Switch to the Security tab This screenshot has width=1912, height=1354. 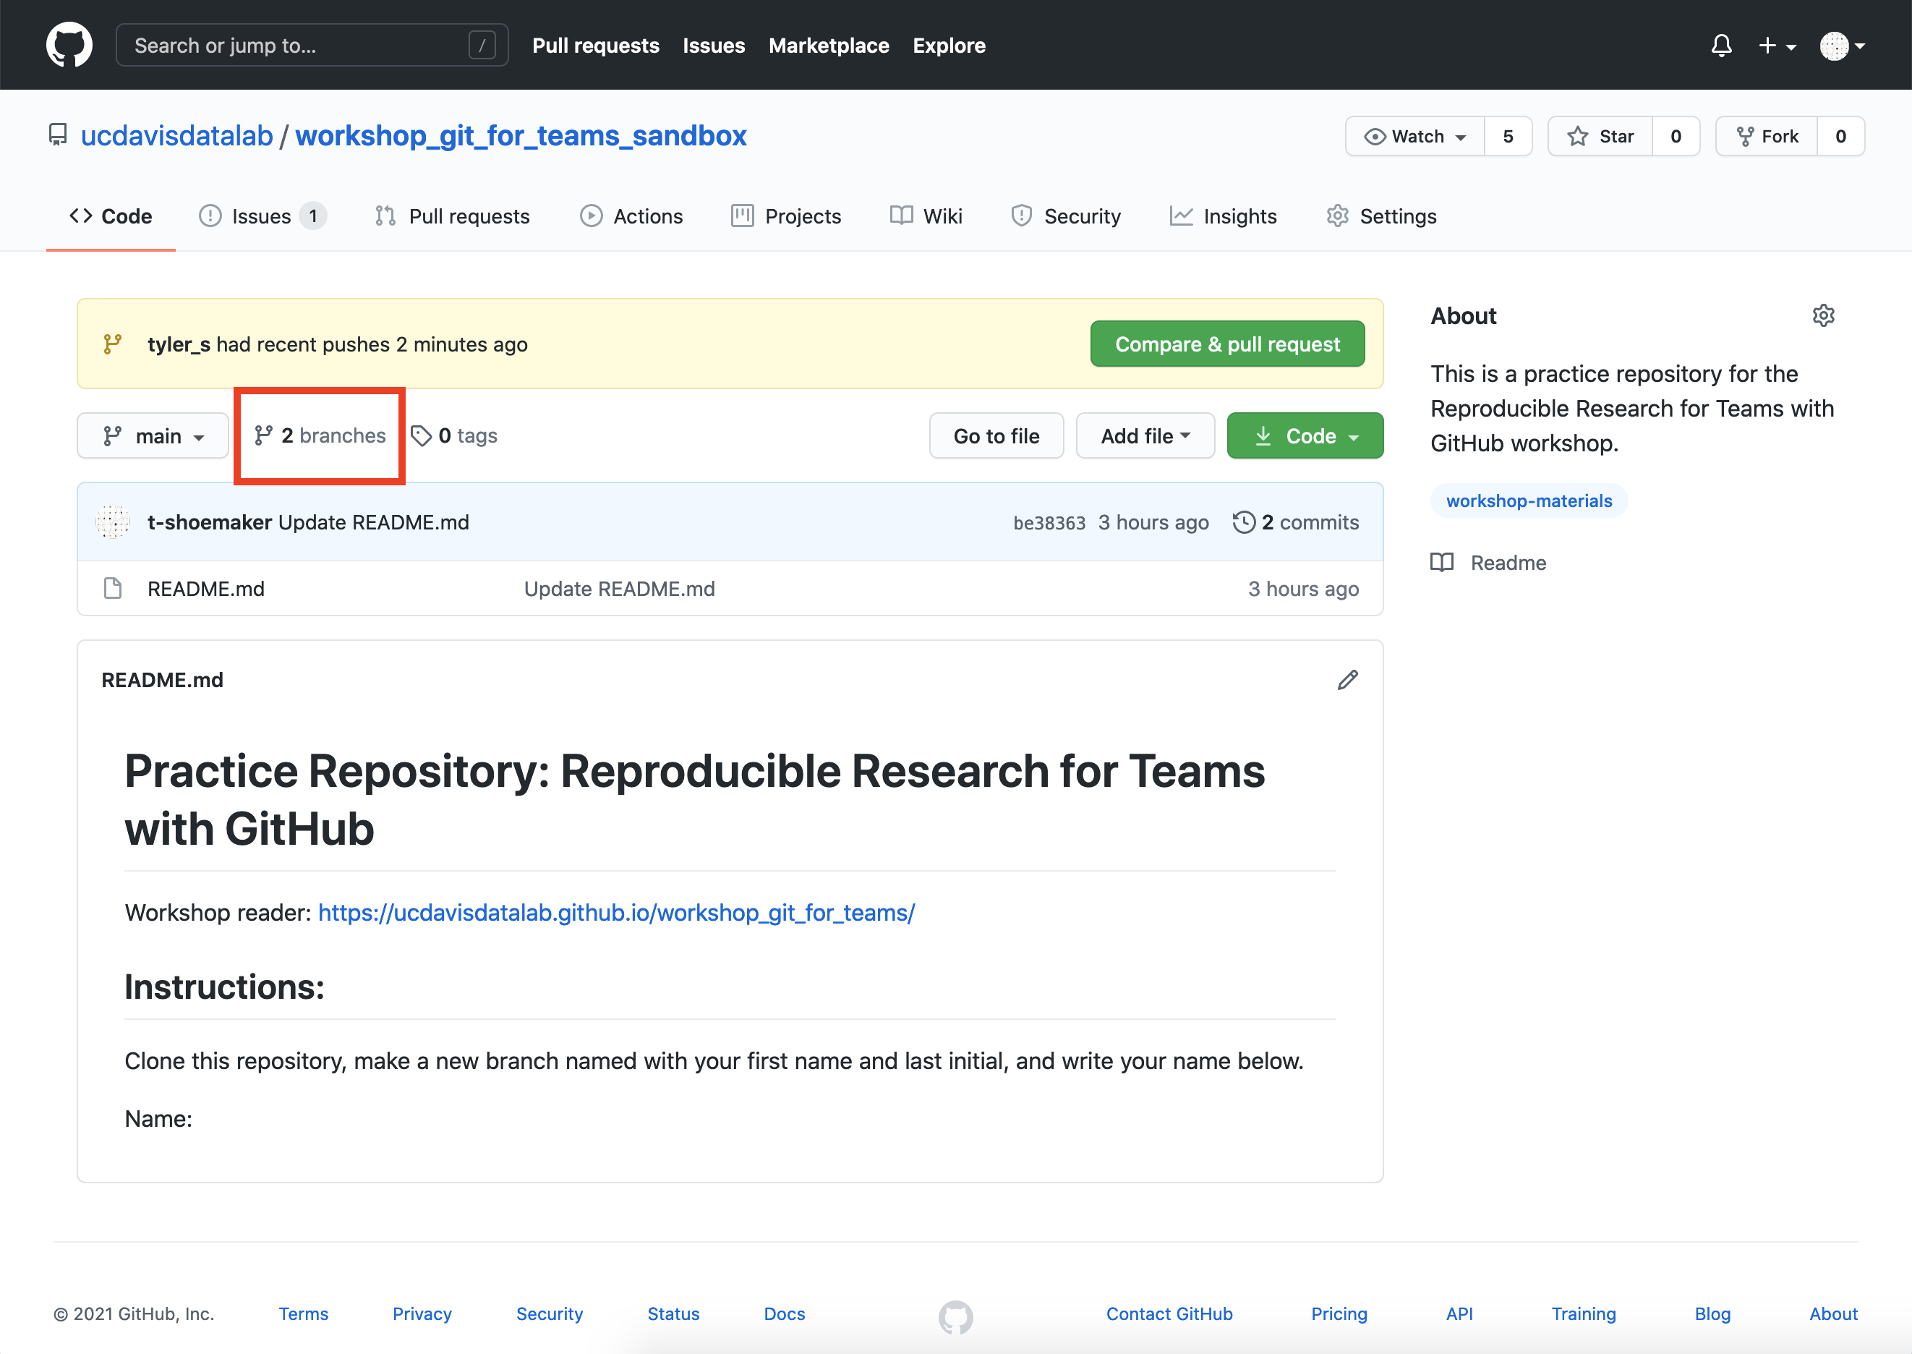point(1066,216)
